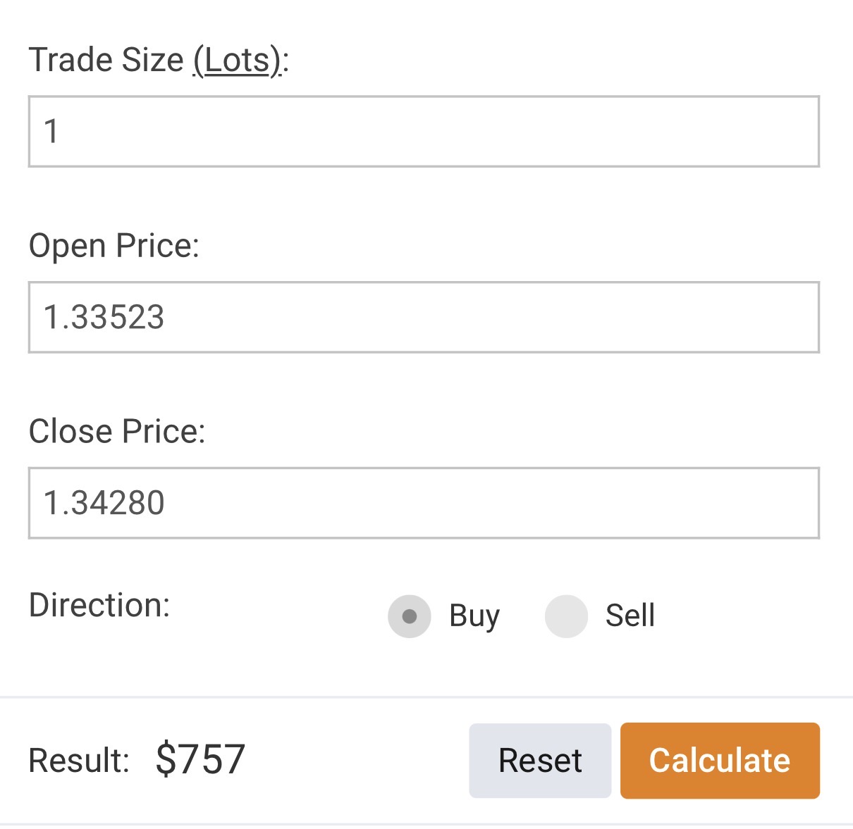Place cursor on the 1.34280 value
The image size is (853, 829).
(x=104, y=503)
